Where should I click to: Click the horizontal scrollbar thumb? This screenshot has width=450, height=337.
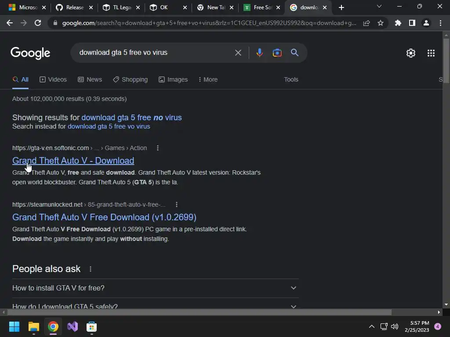200,312
